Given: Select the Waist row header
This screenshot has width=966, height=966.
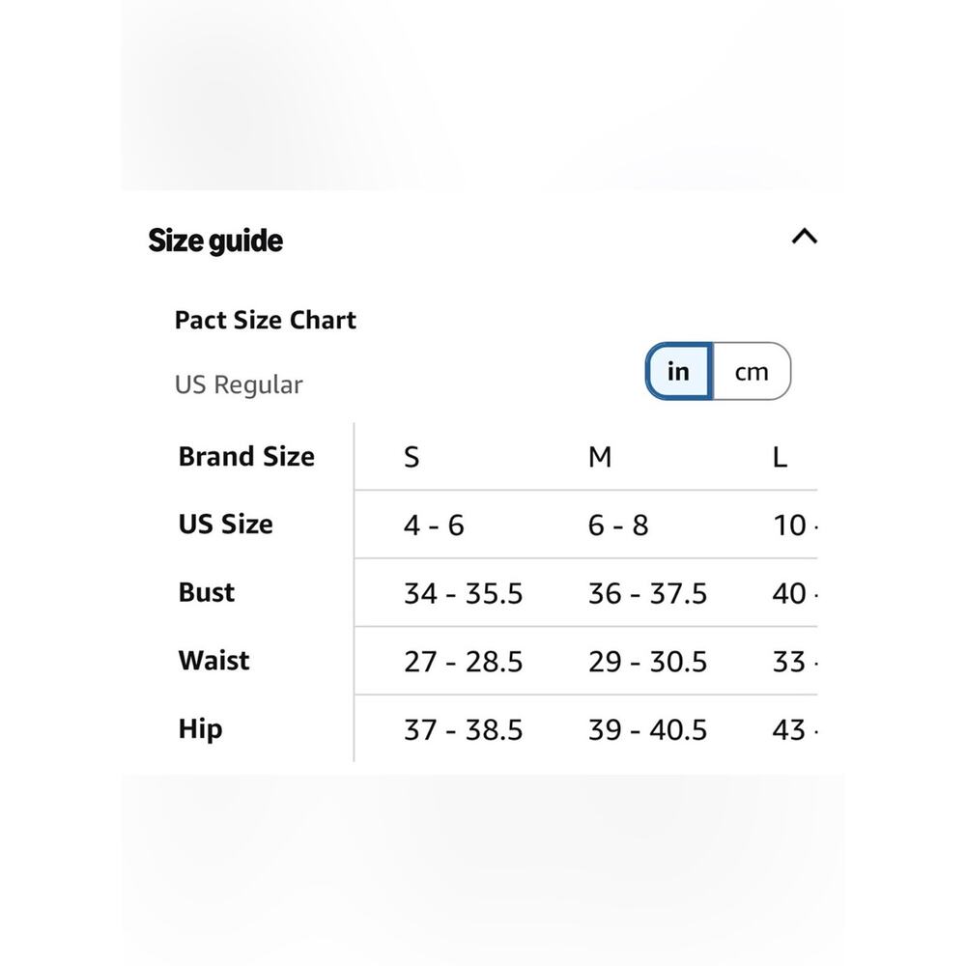Looking at the screenshot, I should coord(213,661).
